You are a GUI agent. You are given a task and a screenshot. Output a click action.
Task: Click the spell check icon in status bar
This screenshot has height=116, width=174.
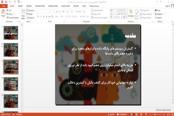point(13,115)
